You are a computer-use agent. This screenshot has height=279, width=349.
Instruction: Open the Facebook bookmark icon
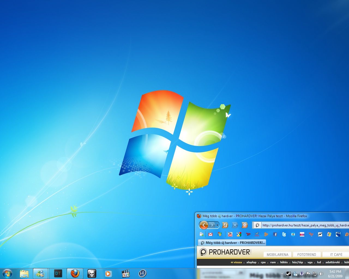click(x=275, y=234)
